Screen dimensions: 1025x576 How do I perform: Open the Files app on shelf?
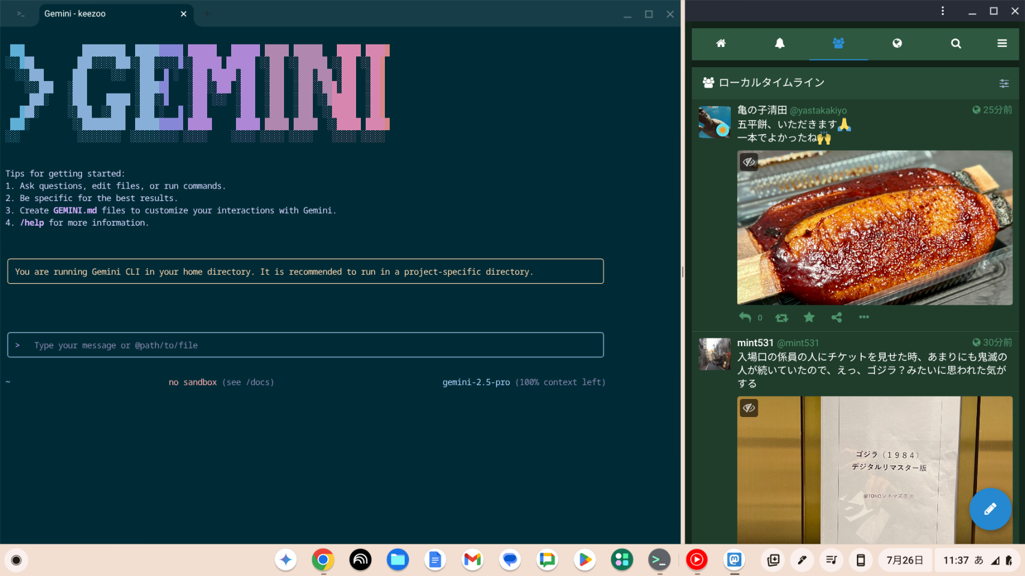point(398,560)
